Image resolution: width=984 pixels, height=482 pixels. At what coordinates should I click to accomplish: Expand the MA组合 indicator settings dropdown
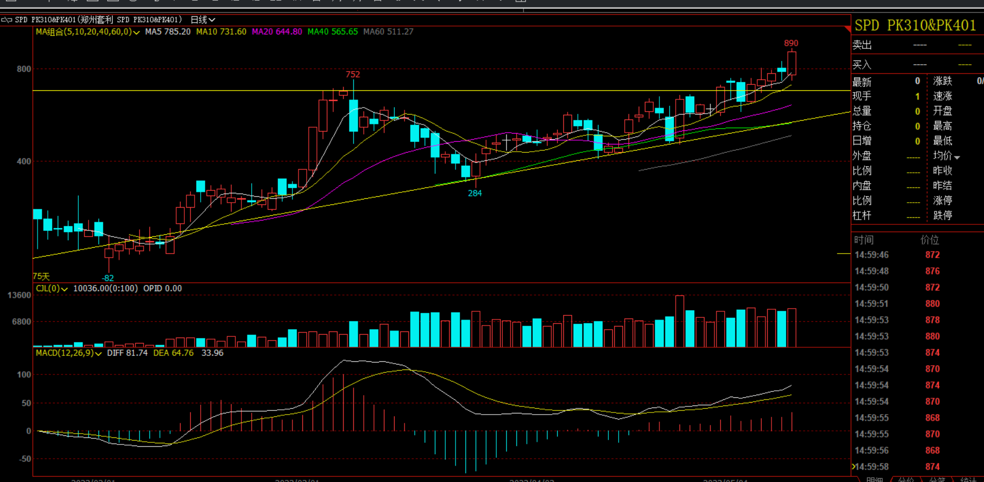point(136,33)
